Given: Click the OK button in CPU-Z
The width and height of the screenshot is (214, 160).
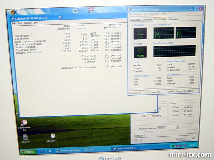Looking at the screenshot, I should click(x=193, y=138).
